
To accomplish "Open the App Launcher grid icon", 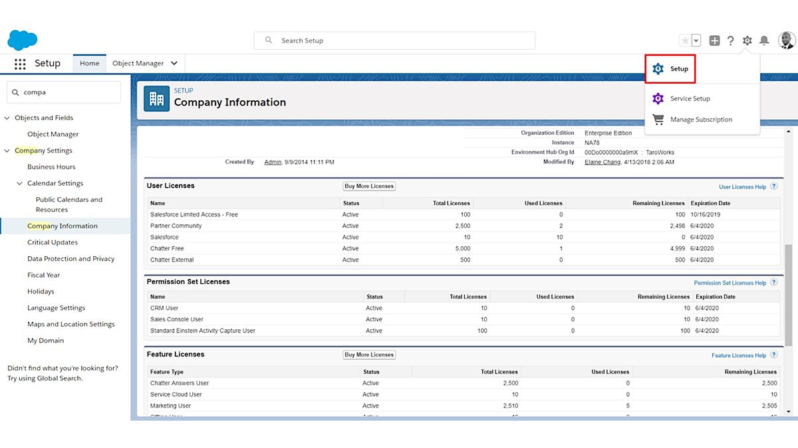I will pyautogui.click(x=20, y=64).
